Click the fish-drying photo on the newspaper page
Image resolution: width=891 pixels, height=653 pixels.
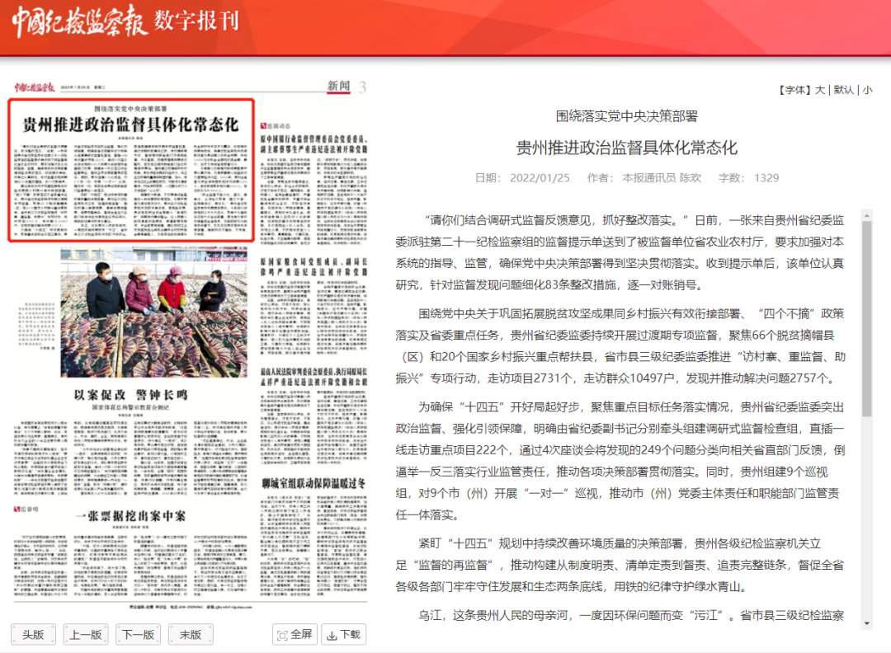pyautogui.click(x=154, y=312)
